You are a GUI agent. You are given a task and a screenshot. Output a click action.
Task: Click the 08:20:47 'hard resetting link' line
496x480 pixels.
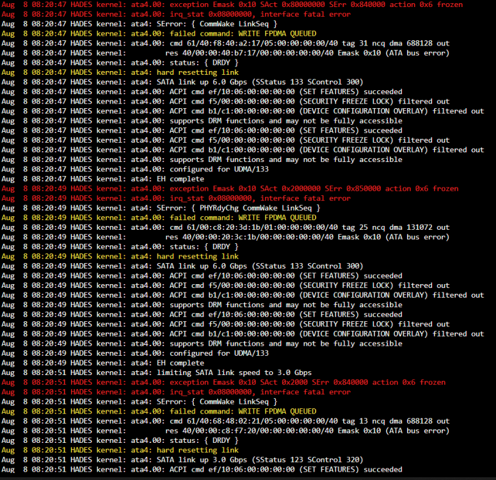tap(120, 72)
